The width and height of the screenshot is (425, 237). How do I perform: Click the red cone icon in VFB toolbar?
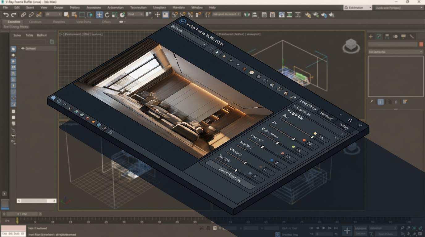coord(245,69)
